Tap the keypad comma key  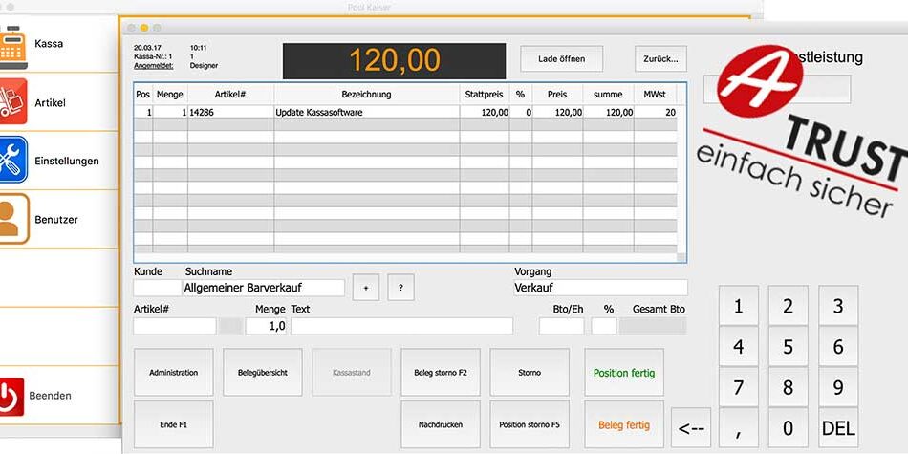(738, 428)
